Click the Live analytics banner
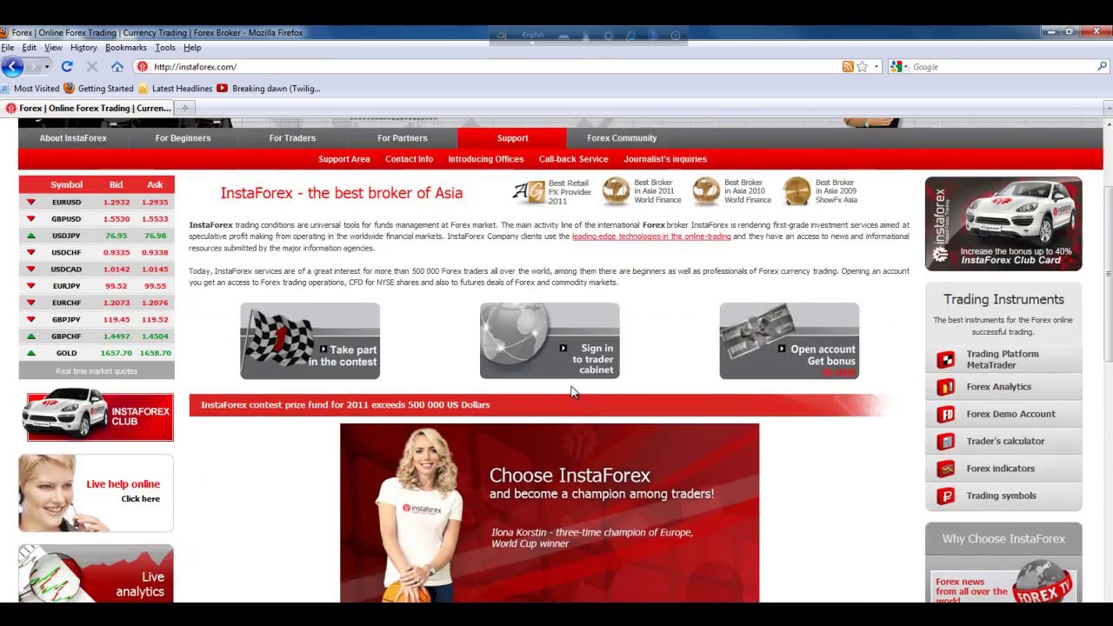This screenshot has width=1113, height=626. point(96,574)
